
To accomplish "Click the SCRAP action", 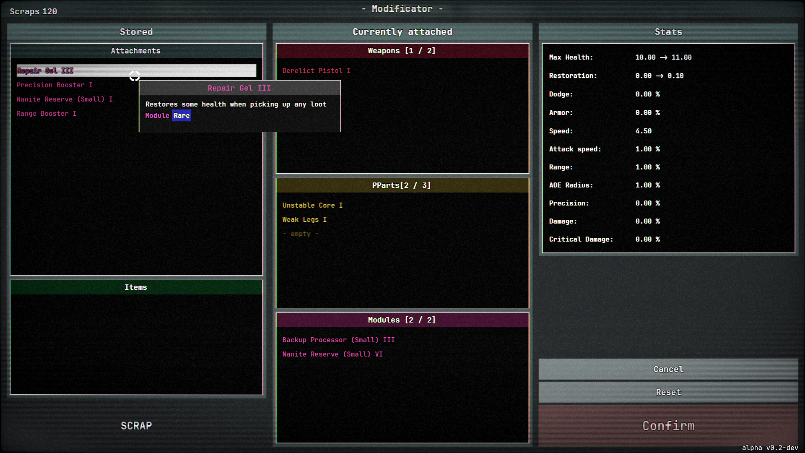I will [x=136, y=425].
